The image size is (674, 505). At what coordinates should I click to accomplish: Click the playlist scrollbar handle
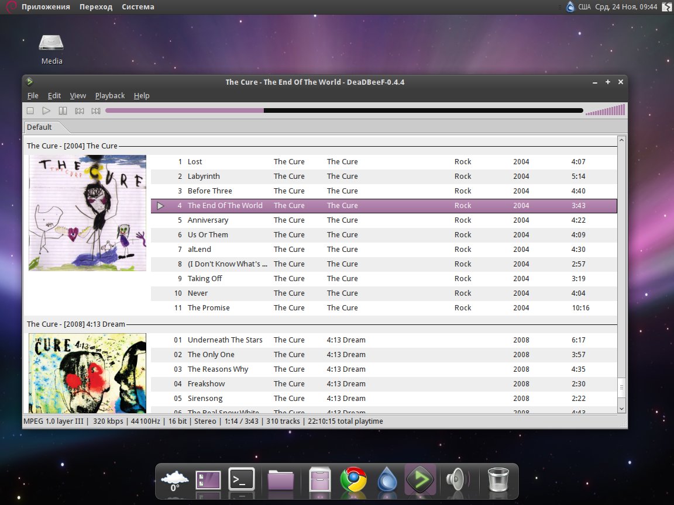tap(621, 388)
